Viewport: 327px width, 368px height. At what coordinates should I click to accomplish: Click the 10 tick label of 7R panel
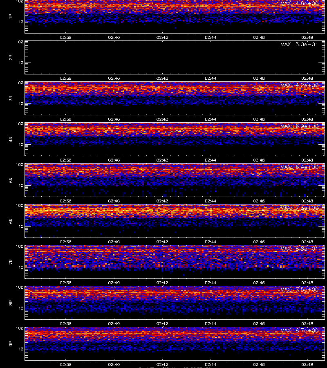point(21,267)
